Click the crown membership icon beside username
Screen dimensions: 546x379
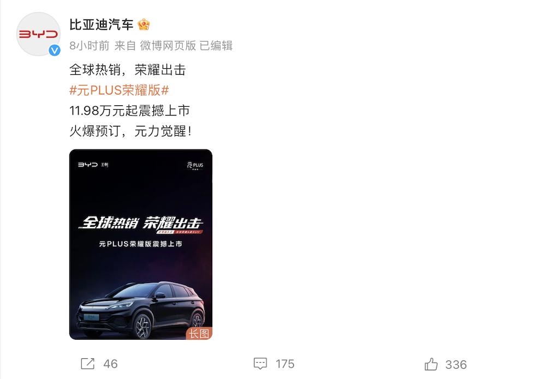(x=144, y=25)
